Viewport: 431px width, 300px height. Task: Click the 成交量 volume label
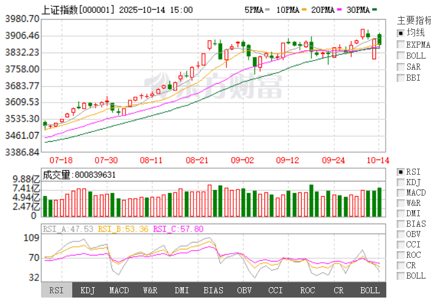click(x=57, y=175)
